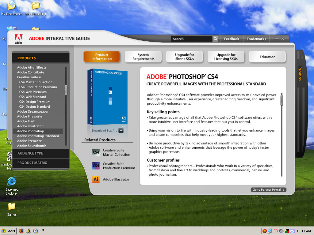Select CS4 Web Standard
Image resolution: width=314 pixels, height=235 pixels.
(x=33, y=97)
